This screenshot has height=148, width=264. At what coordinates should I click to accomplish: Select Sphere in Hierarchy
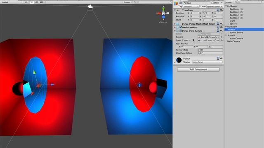[233, 24]
